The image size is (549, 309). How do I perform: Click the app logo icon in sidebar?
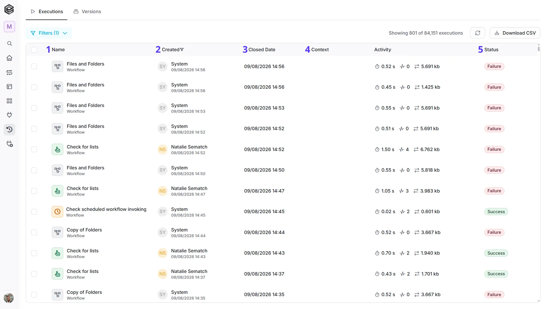tap(9, 9)
